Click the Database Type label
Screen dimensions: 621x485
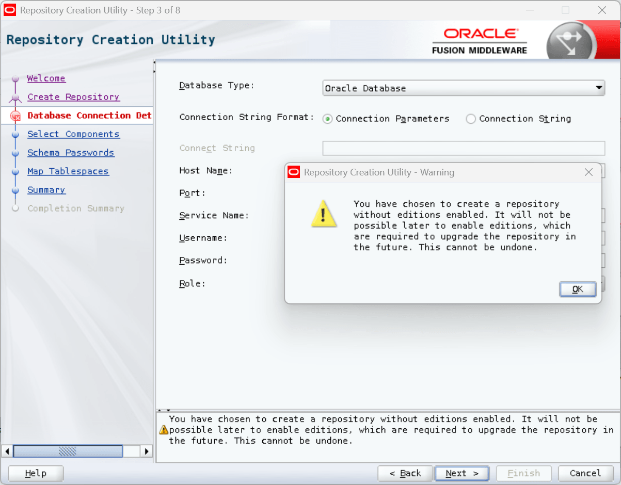[x=217, y=86]
